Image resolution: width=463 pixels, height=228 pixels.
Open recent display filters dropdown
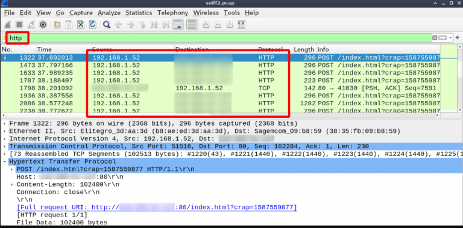450,38
